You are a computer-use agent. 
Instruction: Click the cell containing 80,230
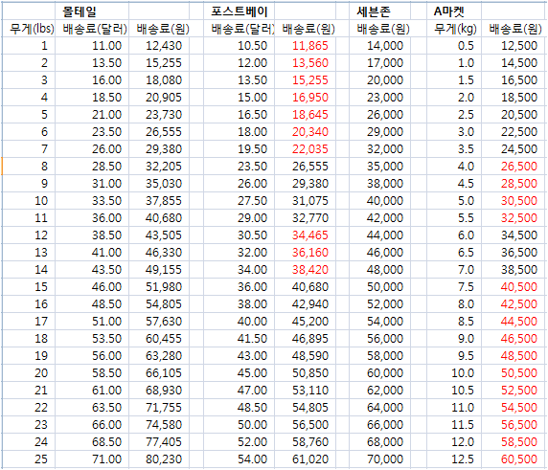pos(159,459)
